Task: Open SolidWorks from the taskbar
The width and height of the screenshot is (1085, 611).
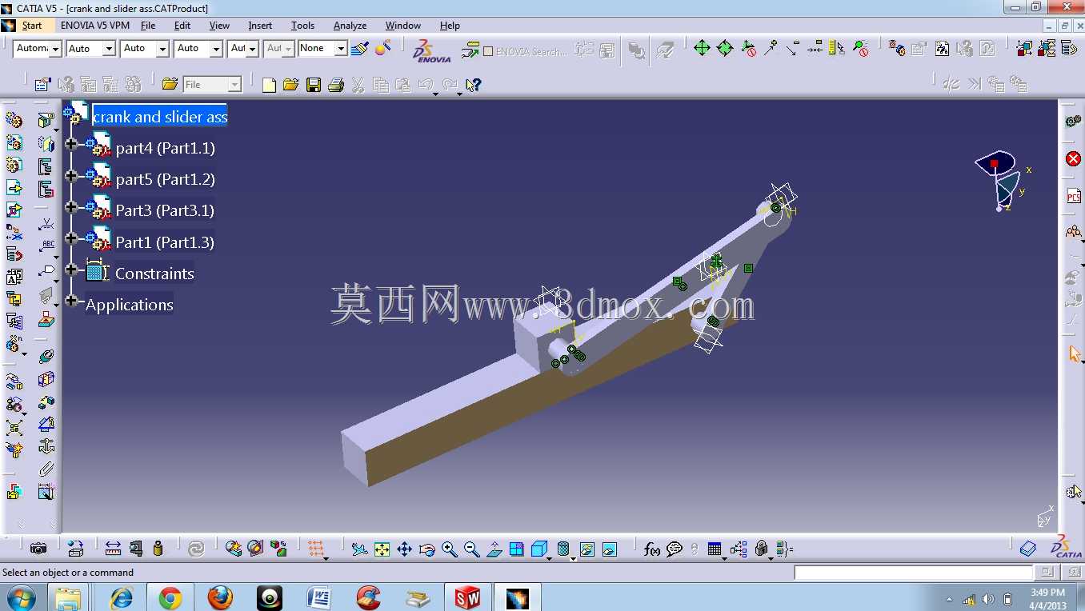Action: pos(467,597)
